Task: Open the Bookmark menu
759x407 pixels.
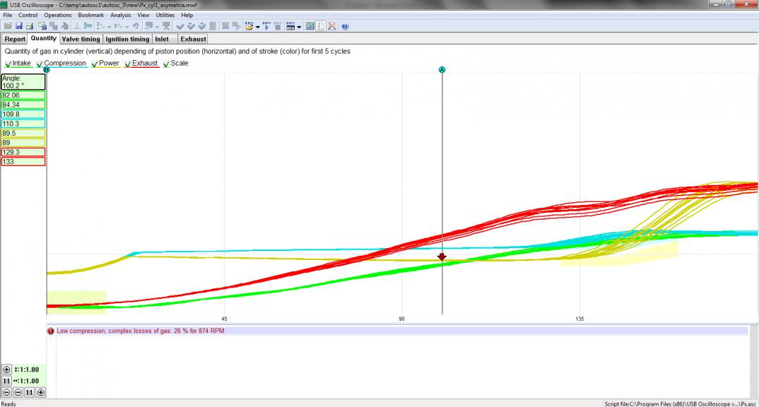Action: pos(91,15)
